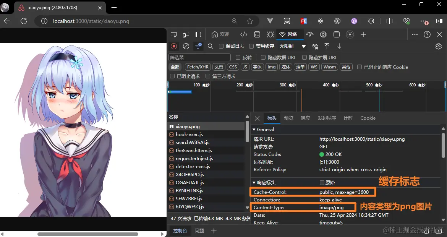View site information icon in address bar
Image resolution: width=447 pixels, height=237 pixels.
click(44, 21)
